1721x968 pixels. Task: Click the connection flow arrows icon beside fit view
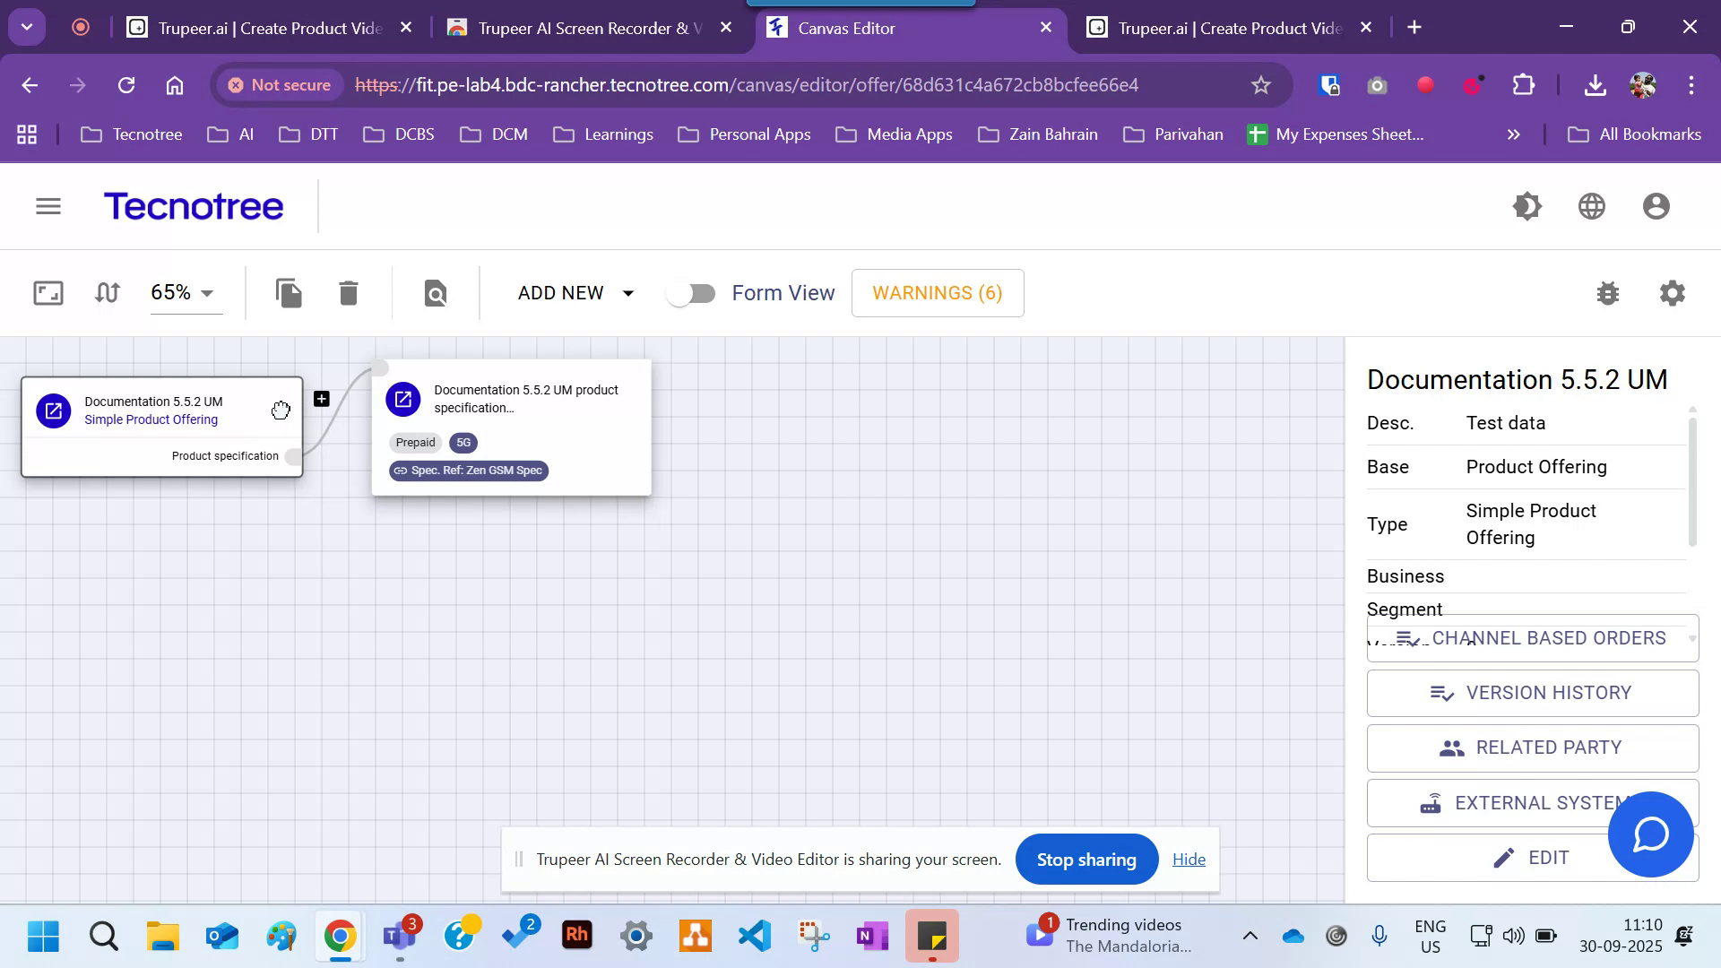click(x=107, y=293)
